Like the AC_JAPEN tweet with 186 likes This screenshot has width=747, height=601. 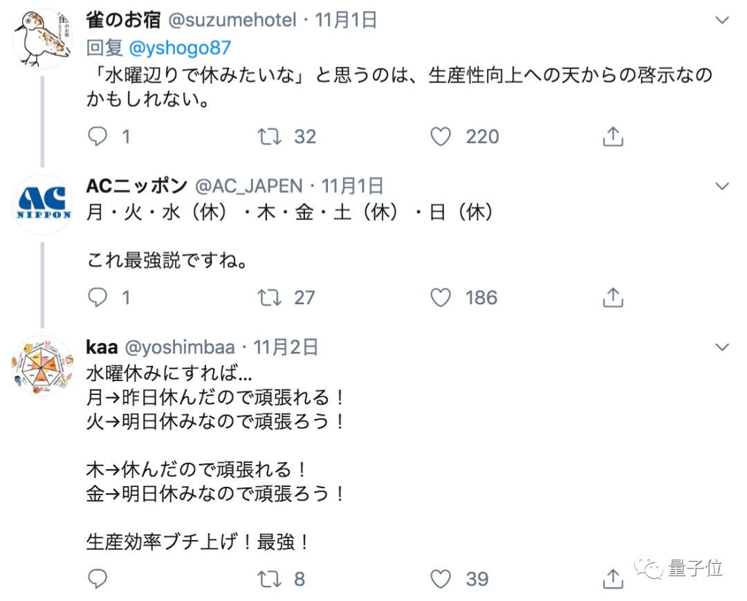coord(441,297)
